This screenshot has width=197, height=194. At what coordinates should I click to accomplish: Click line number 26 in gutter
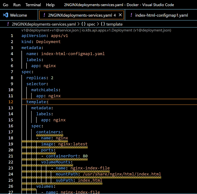11,186
